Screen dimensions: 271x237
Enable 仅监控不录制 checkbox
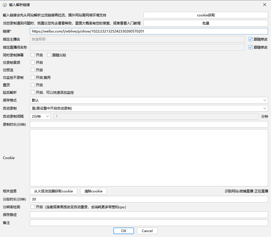tap(33, 77)
